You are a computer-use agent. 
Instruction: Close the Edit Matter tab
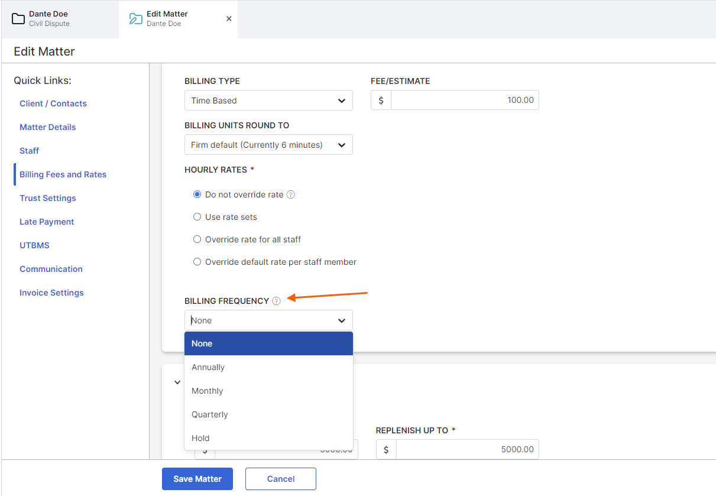coord(229,19)
